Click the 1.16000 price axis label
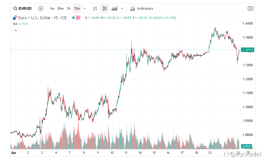This screenshot has height=164, width=264. [248, 24]
